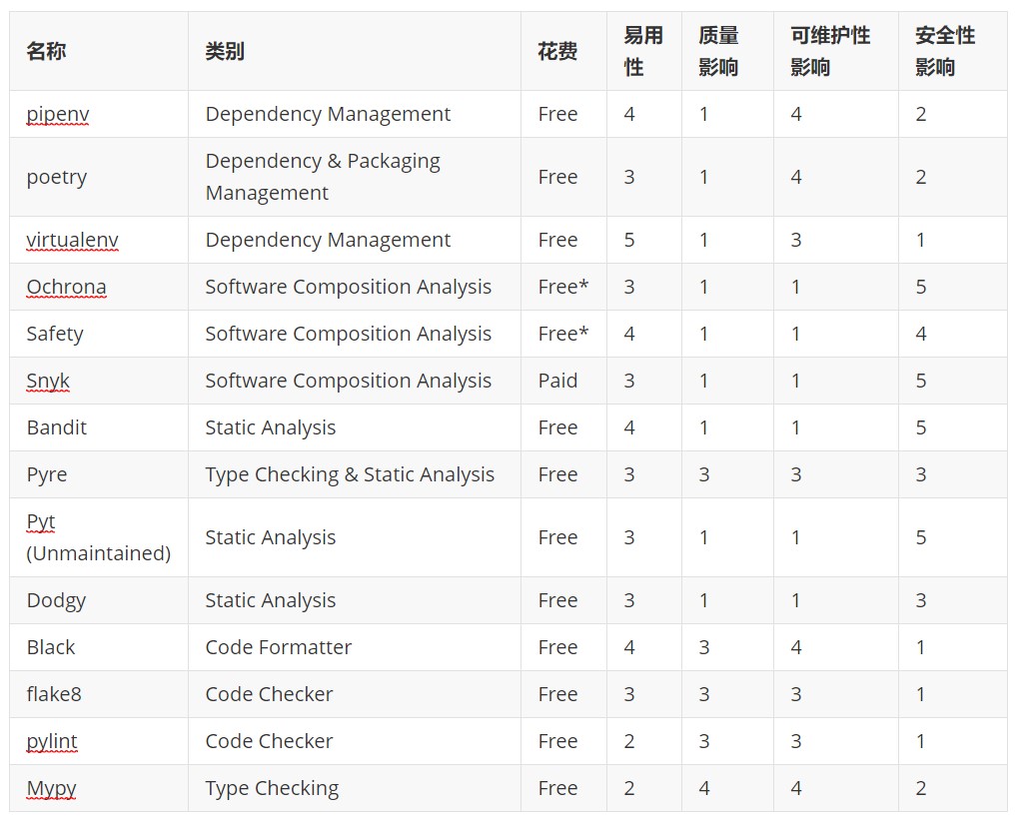
Task: Open the Snyk link
Action: tap(46, 381)
